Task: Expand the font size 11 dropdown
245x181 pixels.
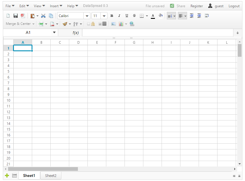Action: coord(104,16)
